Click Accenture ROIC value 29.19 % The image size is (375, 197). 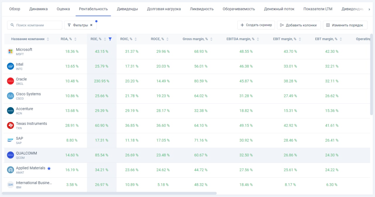[x=132, y=111]
